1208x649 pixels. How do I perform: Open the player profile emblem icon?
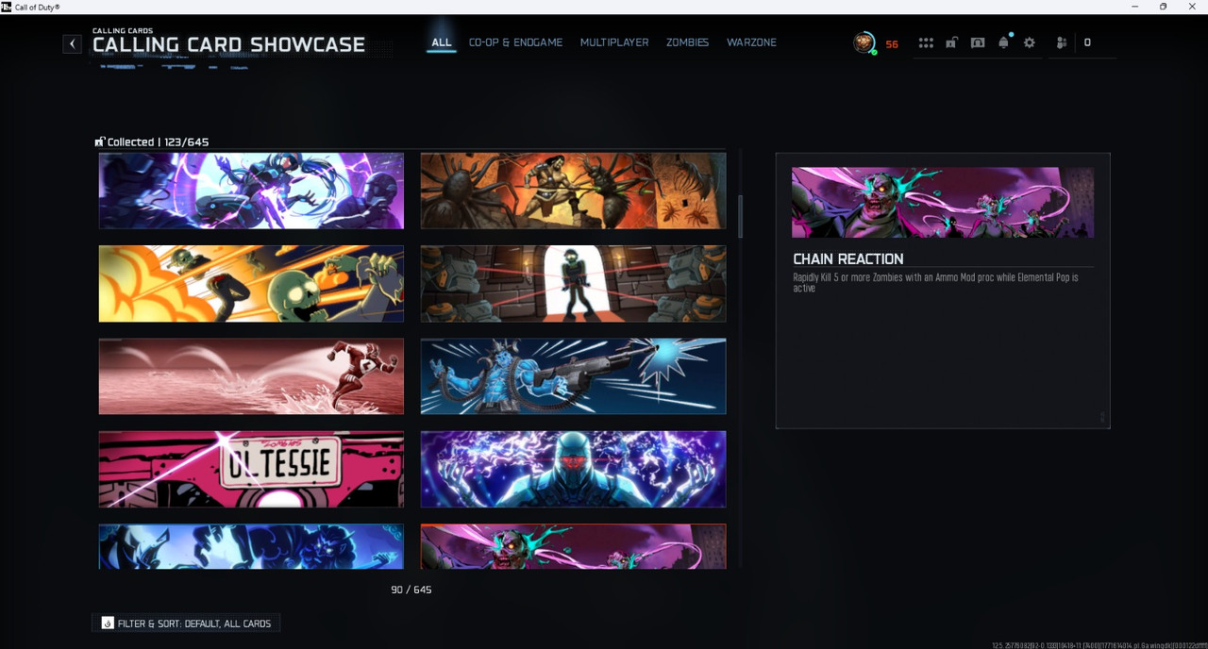(x=864, y=42)
